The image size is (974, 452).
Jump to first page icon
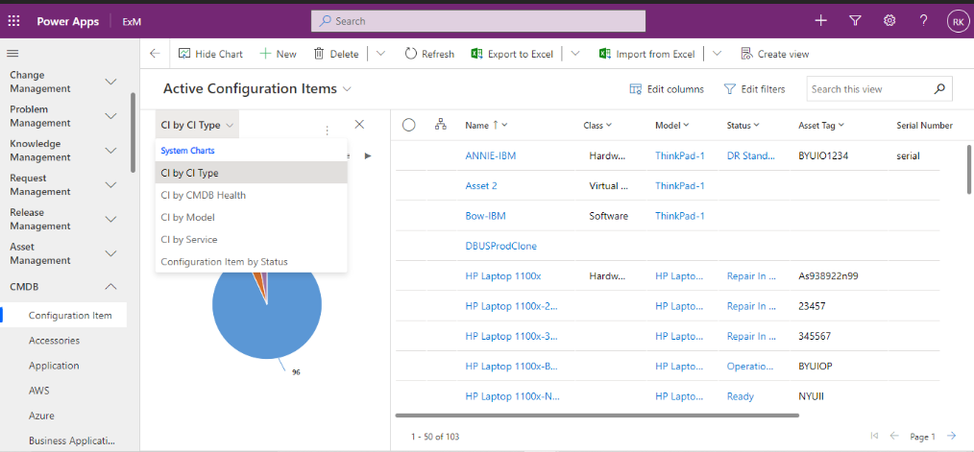(875, 437)
